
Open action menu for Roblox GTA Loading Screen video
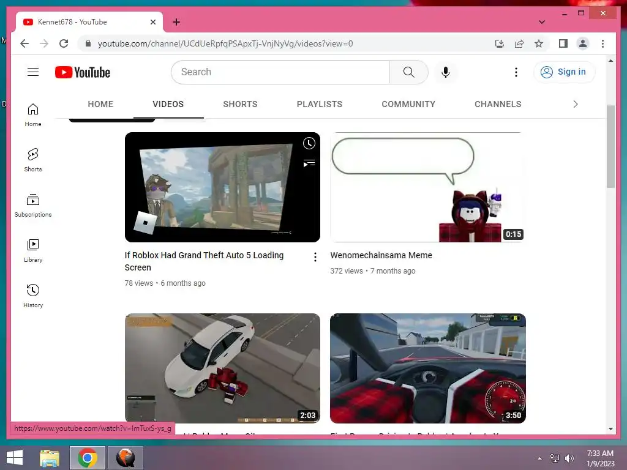pyautogui.click(x=315, y=257)
